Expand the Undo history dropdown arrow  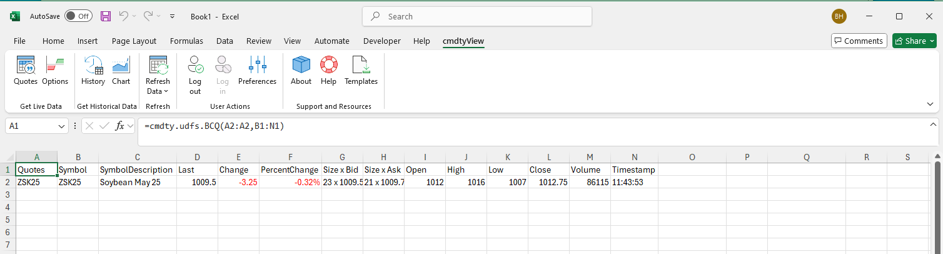pyautogui.click(x=133, y=16)
